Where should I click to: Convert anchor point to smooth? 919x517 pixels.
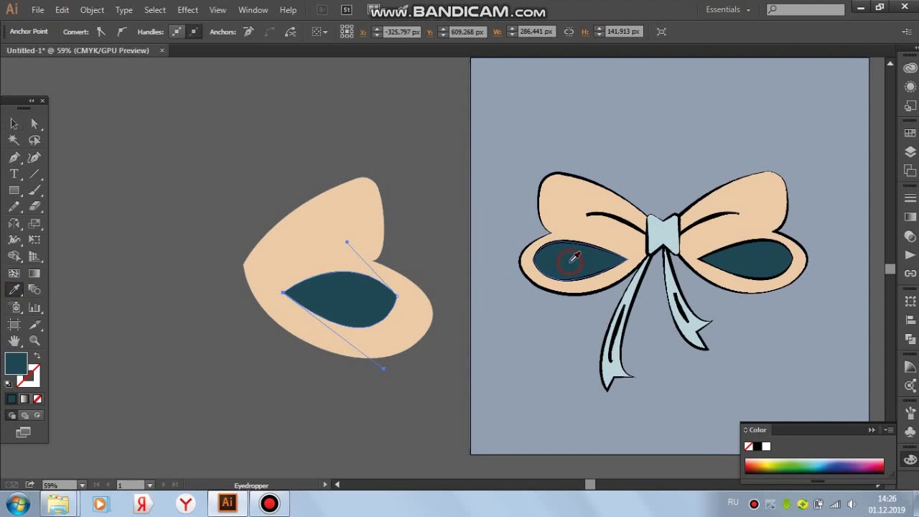click(x=121, y=32)
